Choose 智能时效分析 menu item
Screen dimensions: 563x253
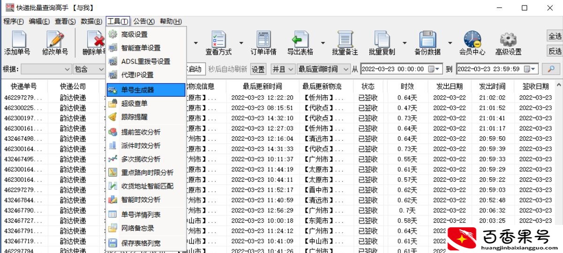coord(146,199)
